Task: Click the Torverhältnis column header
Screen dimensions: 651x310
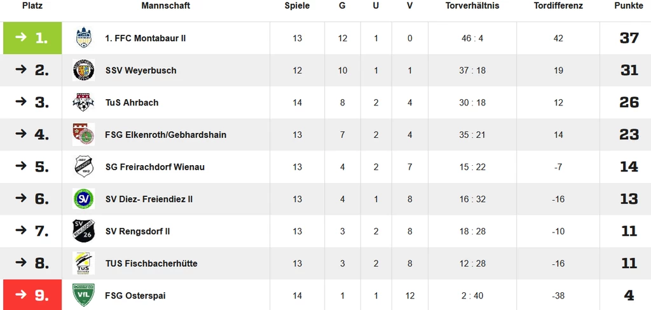Action: pos(472,6)
